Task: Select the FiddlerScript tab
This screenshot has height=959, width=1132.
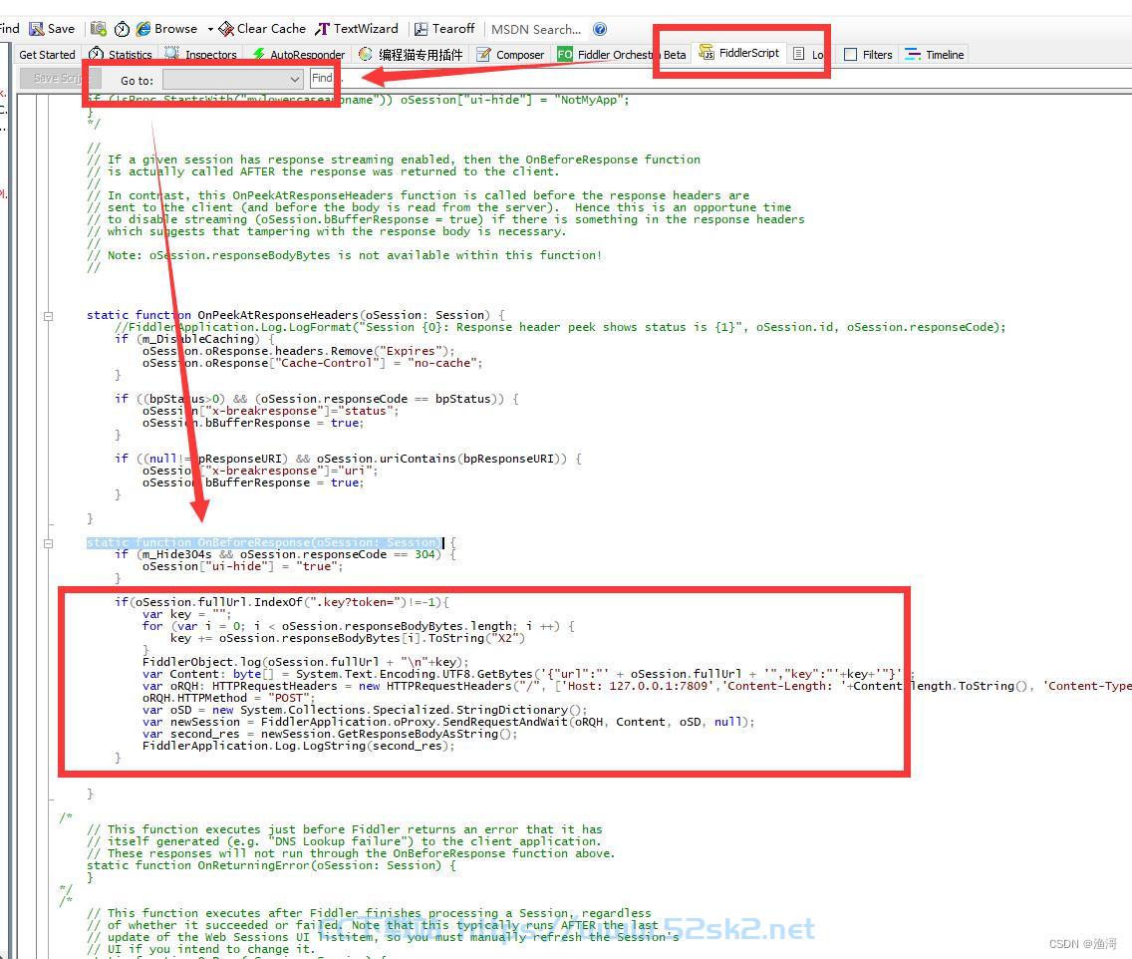Action: (740, 53)
